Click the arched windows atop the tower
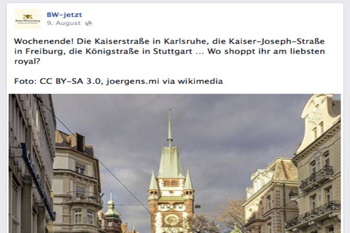Image resolution: width=350 pixels, height=233 pixels. coord(171,183)
